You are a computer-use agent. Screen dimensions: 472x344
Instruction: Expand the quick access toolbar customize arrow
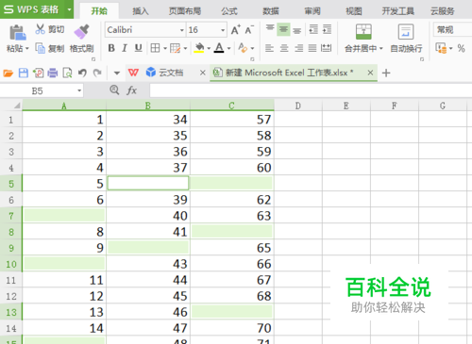pos(117,73)
